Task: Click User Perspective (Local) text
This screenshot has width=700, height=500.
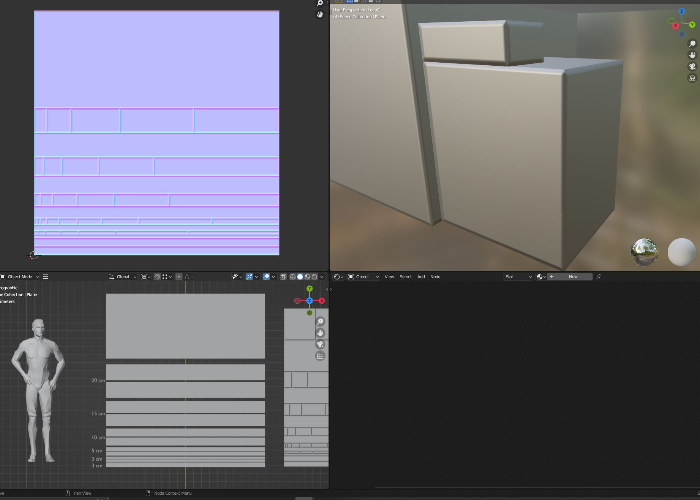Action: pos(356,10)
